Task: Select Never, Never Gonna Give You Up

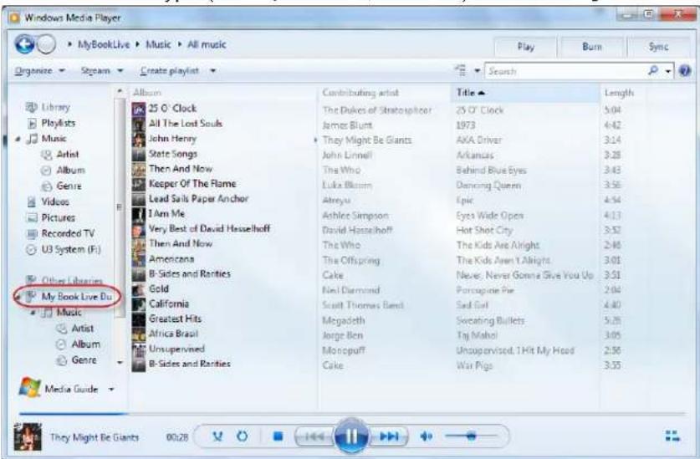Action: click(x=525, y=275)
